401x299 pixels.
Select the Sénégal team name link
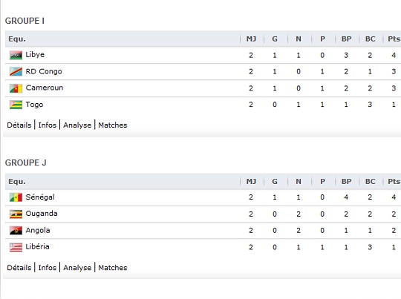tap(40, 197)
